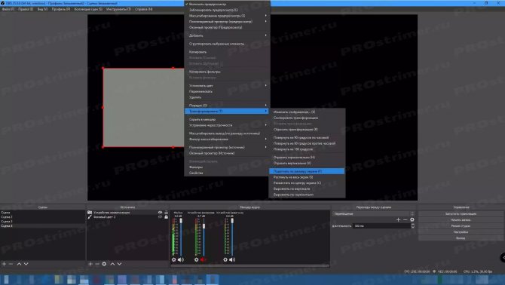Unlock the locked color source
Screen dimensions: 505x285
[x=166, y=217]
